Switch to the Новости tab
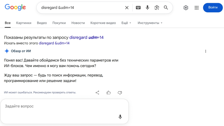Image resolution: width=224 pixels, height=126 pixels. point(78,23)
